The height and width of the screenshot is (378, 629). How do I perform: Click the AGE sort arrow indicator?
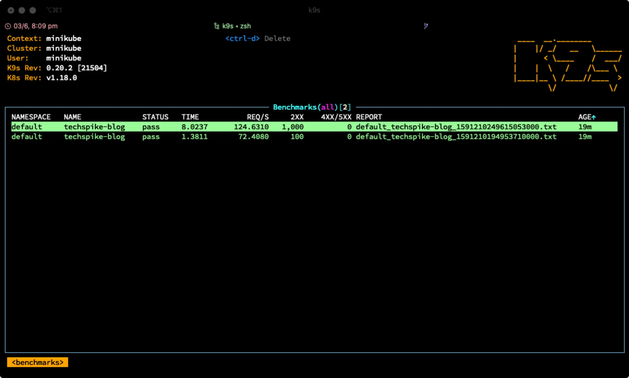click(x=594, y=117)
